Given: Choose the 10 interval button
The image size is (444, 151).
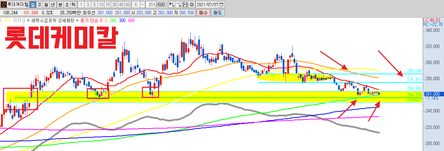Looking at the screenshot, I should pyautogui.click(x=101, y=5).
